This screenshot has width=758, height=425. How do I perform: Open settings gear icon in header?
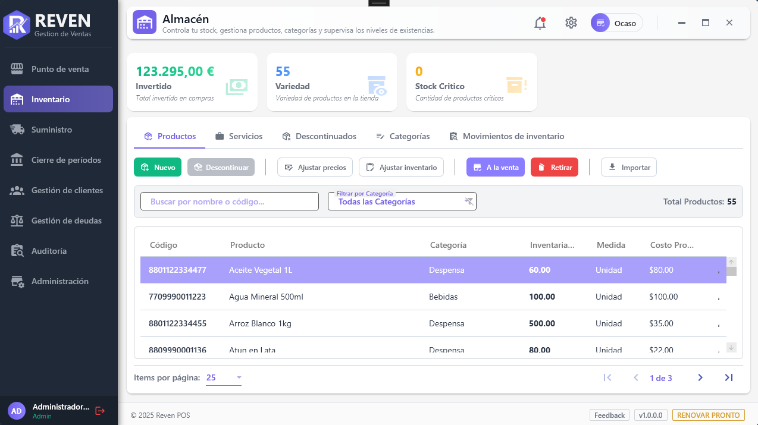point(571,23)
